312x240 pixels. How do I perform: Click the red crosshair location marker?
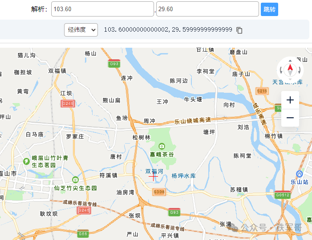(153, 176)
